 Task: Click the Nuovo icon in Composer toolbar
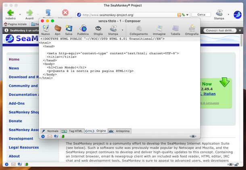click(x=46, y=28)
